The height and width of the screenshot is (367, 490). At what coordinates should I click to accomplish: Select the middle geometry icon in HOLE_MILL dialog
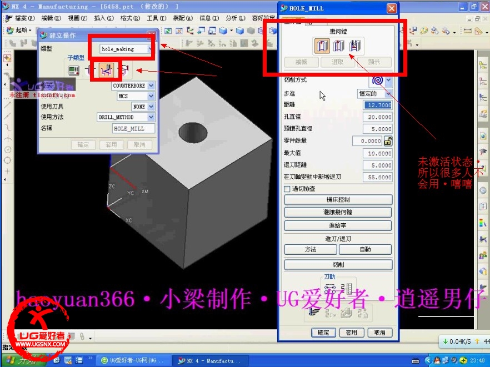point(338,46)
